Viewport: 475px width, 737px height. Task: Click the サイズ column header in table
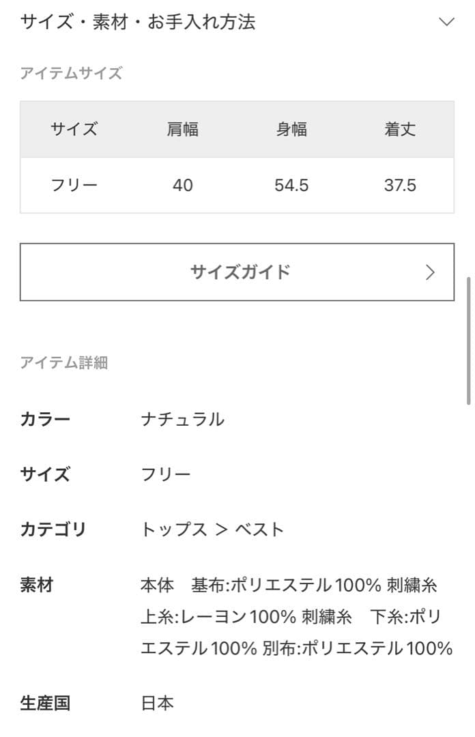coord(74,129)
